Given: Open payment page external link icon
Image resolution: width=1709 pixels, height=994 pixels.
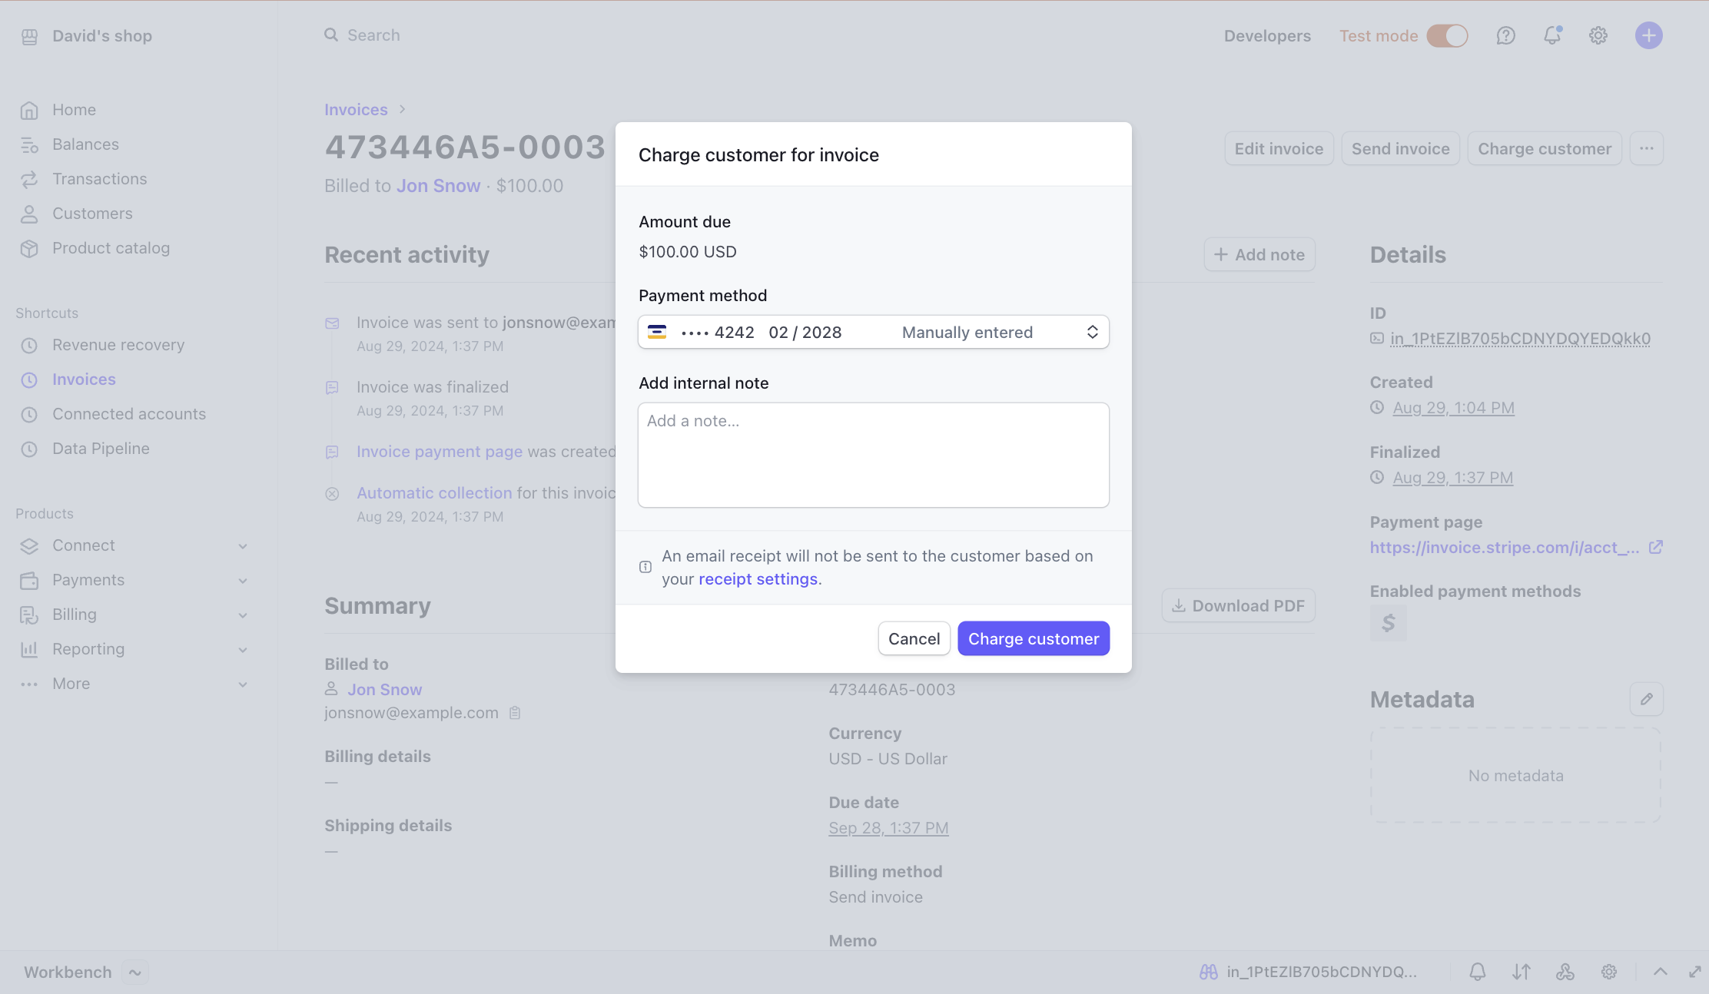Looking at the screenshot, I should click(x=1656, y=547).
